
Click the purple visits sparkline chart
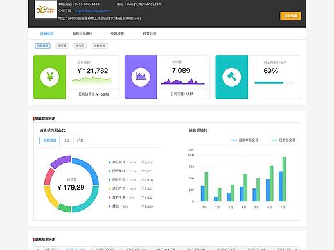[182, 81]
